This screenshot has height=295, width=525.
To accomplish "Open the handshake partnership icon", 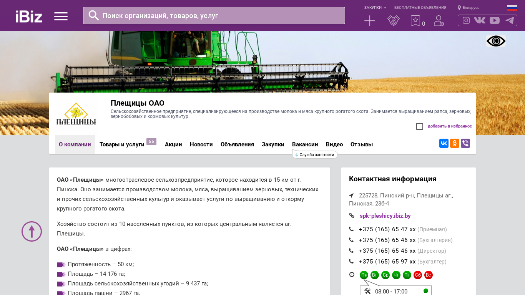I will point(393,21).
